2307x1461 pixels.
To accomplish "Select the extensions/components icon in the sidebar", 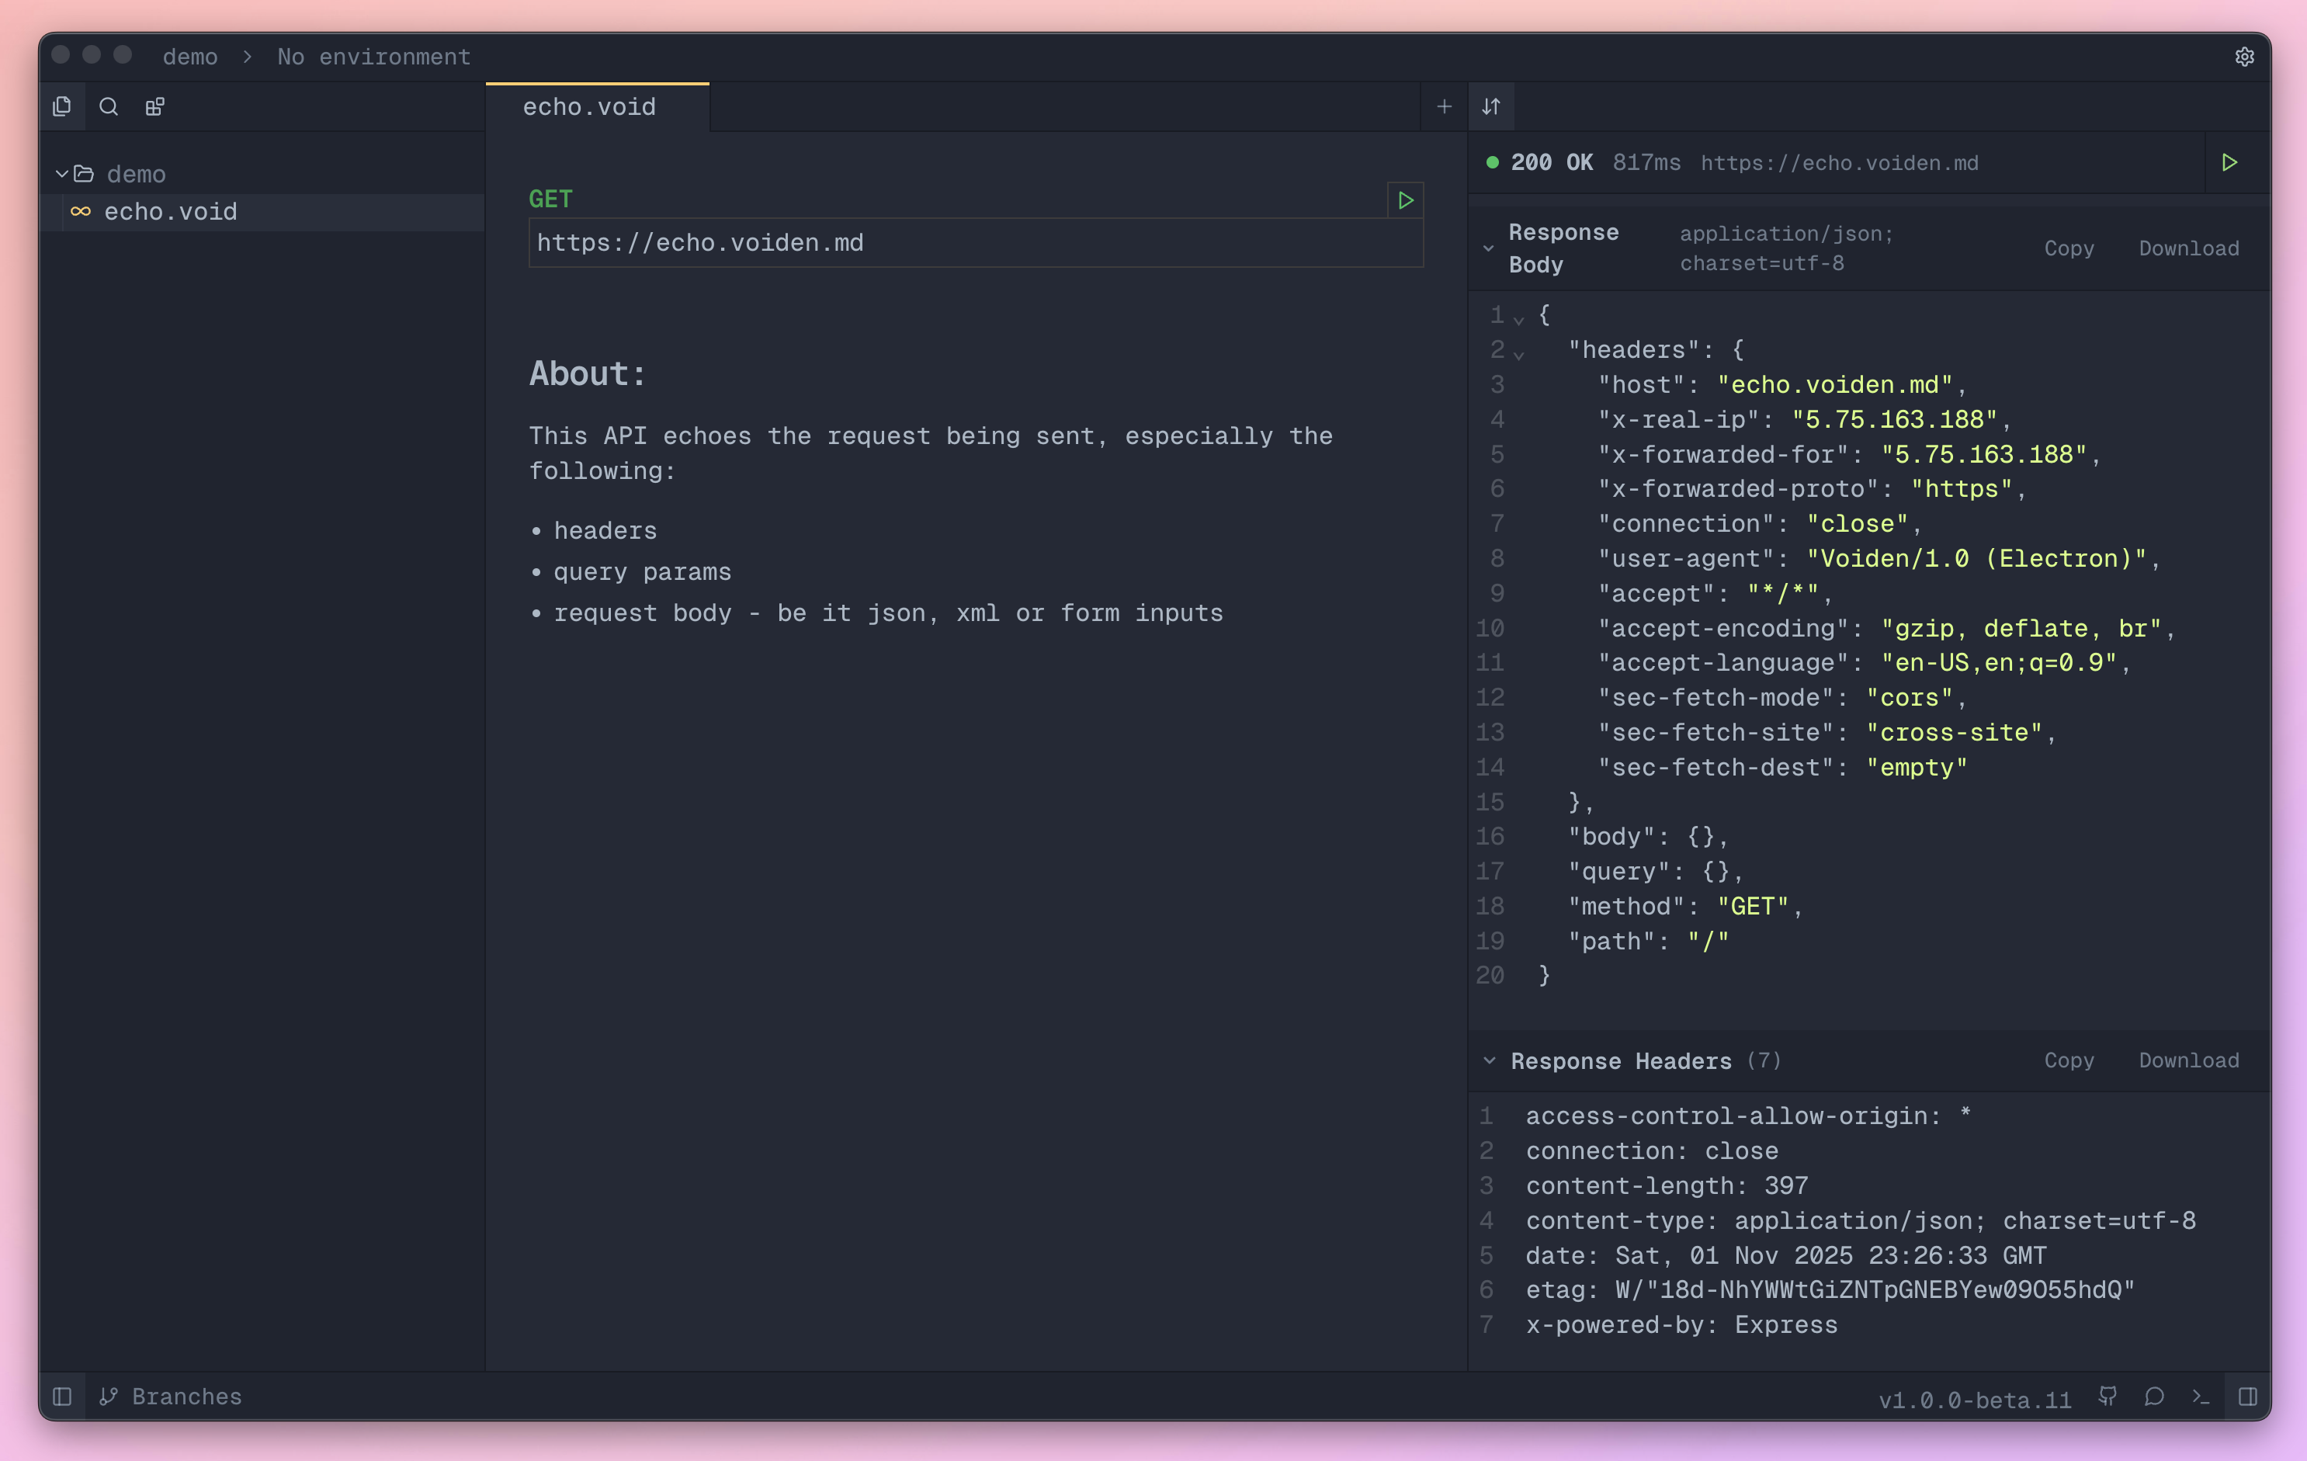I will 154,106.
